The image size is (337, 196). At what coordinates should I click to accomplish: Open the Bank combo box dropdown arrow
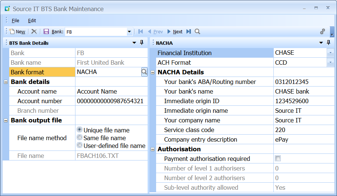click(129, 32)
